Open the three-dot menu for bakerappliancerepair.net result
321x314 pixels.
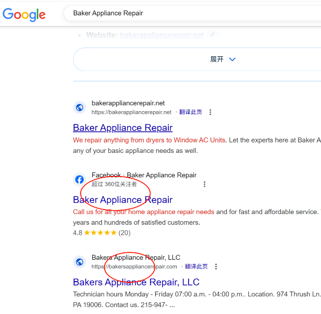tap(210, 112)
